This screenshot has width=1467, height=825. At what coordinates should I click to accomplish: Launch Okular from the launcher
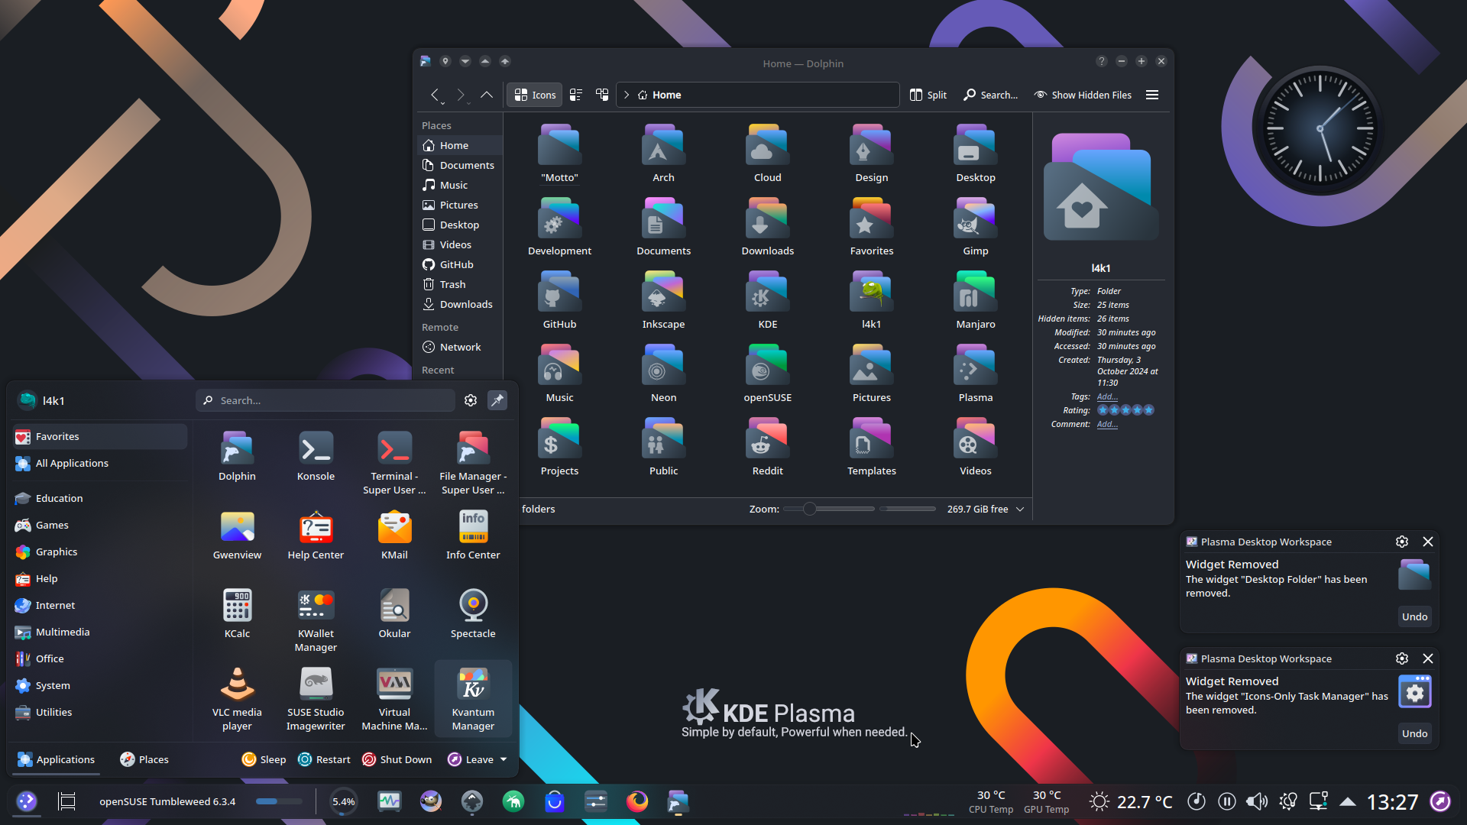[394, 613]
